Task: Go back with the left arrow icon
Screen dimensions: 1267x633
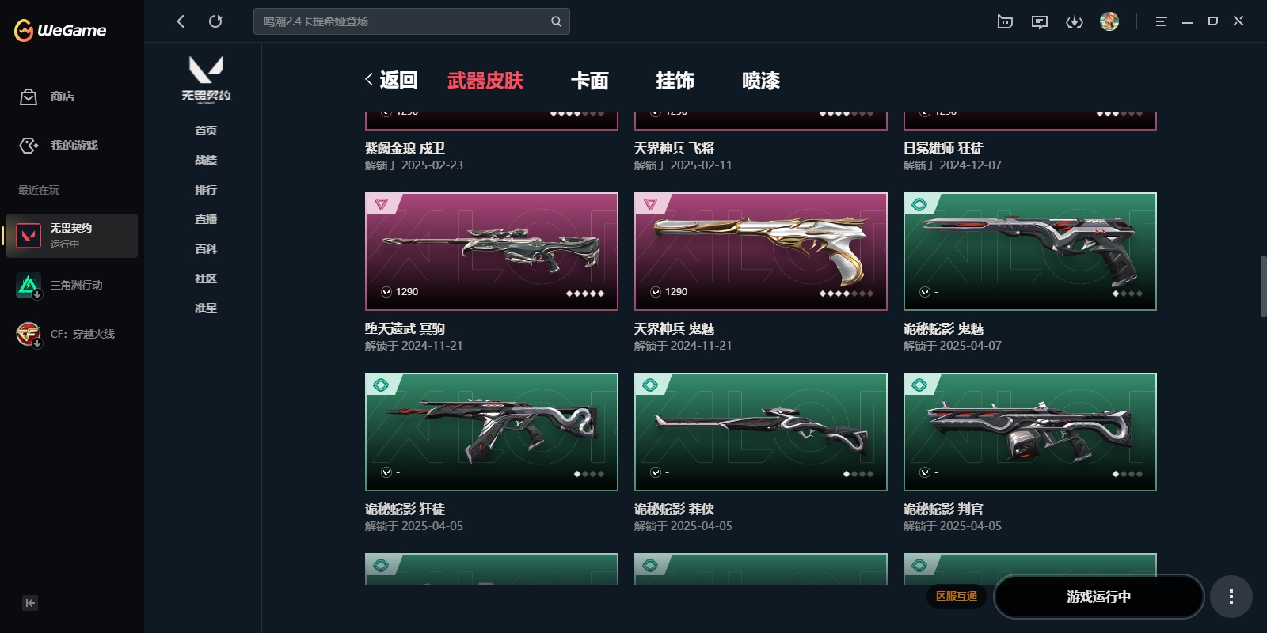Action: click(181, 21)
